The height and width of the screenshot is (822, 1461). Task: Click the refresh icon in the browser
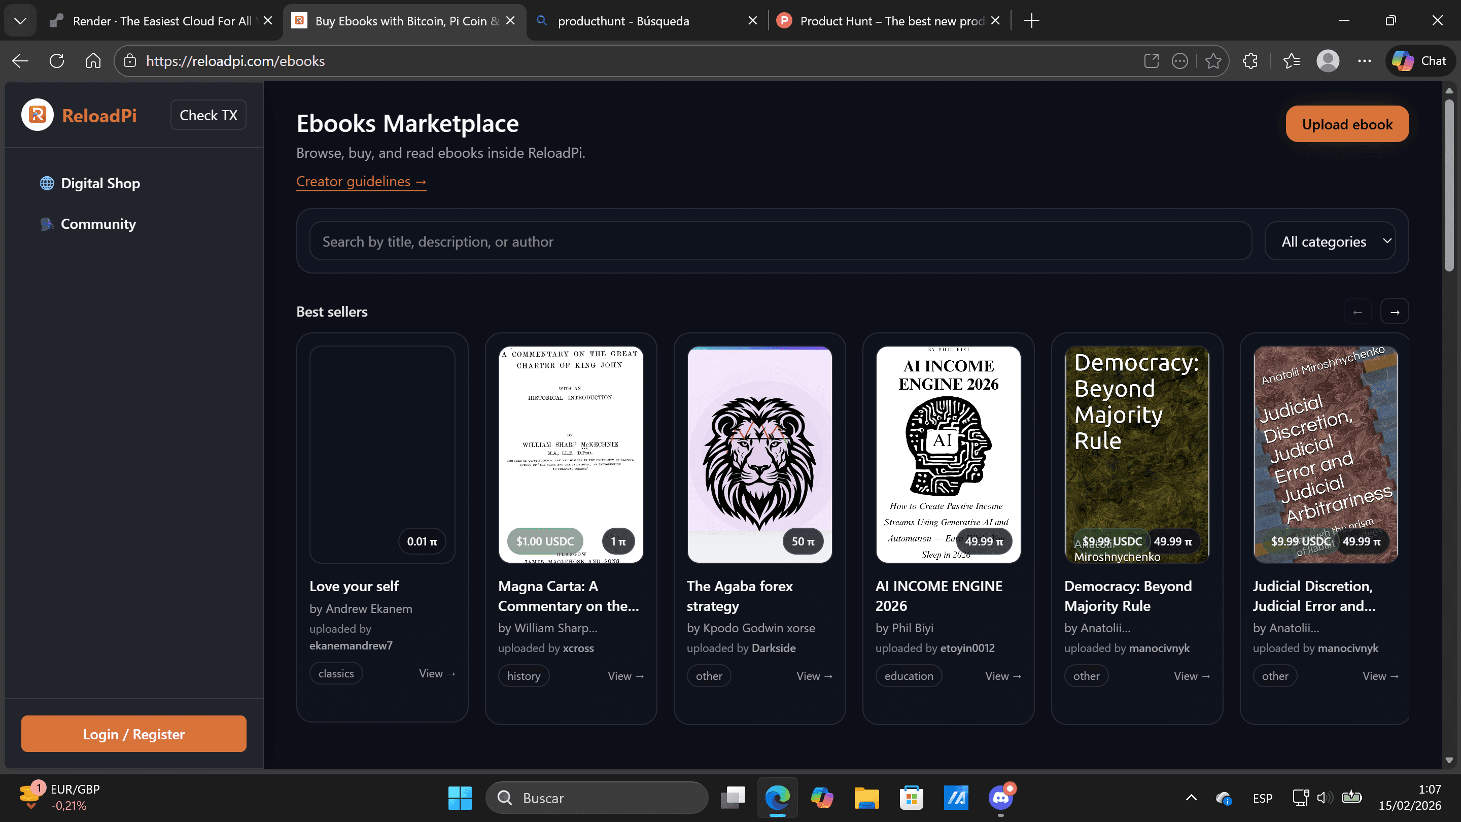57,61
